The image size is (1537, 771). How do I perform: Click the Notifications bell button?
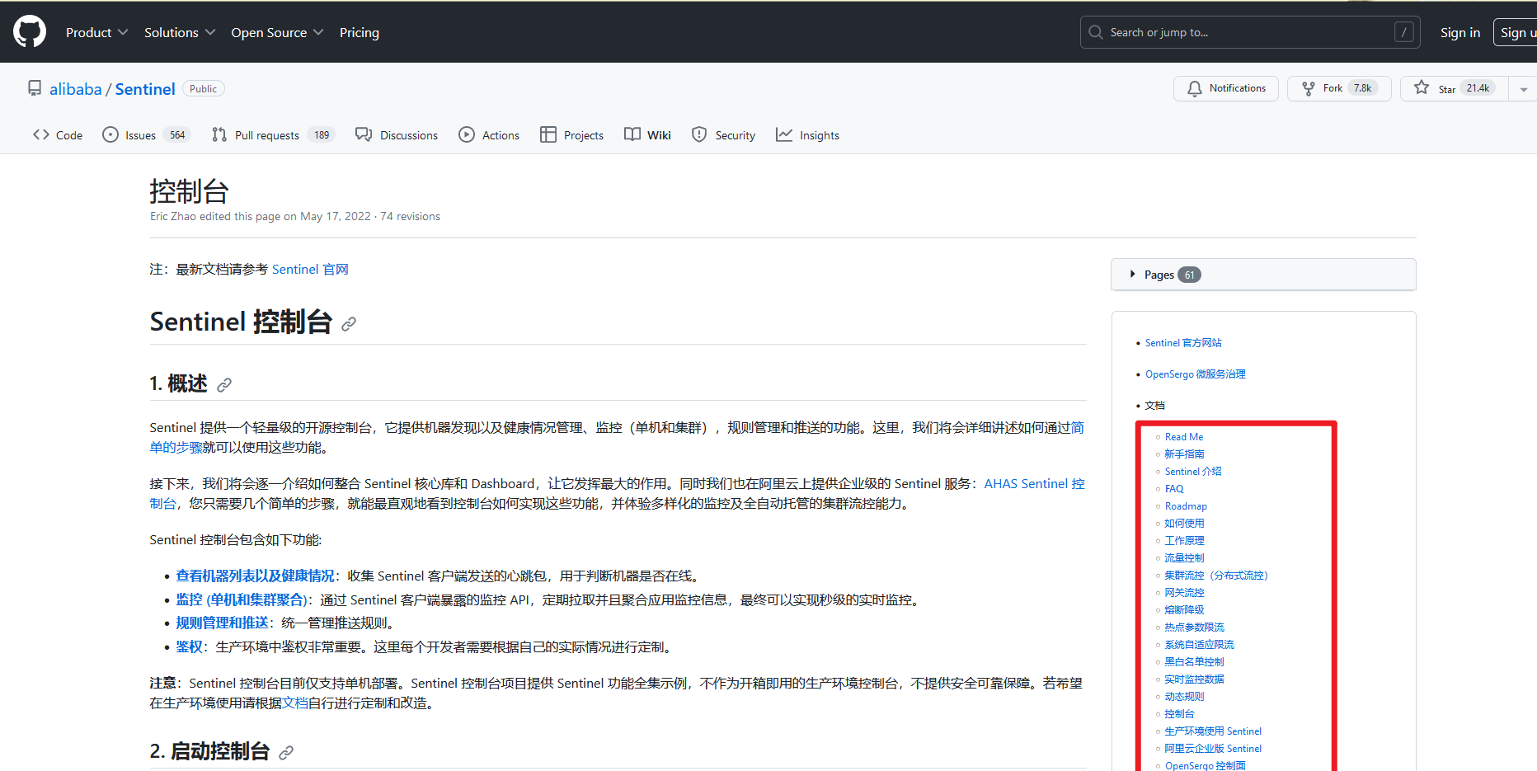1225,88
